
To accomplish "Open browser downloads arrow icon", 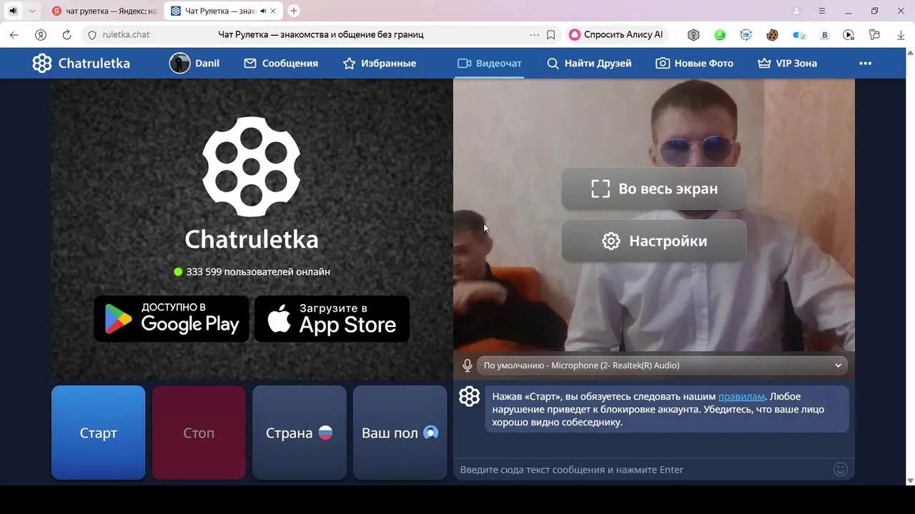I will 901,34.
